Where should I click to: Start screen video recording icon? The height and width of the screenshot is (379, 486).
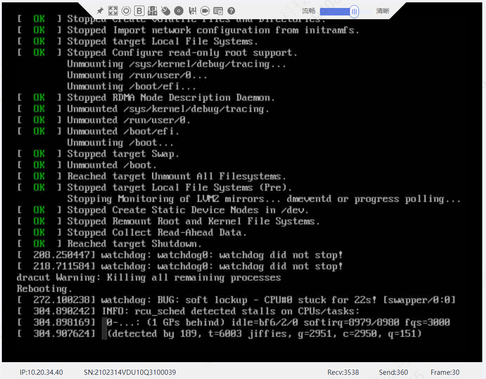pos(205,11)
